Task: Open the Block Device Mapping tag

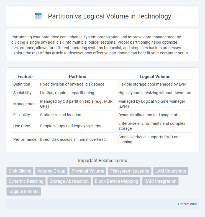Action: click(116, 181)
